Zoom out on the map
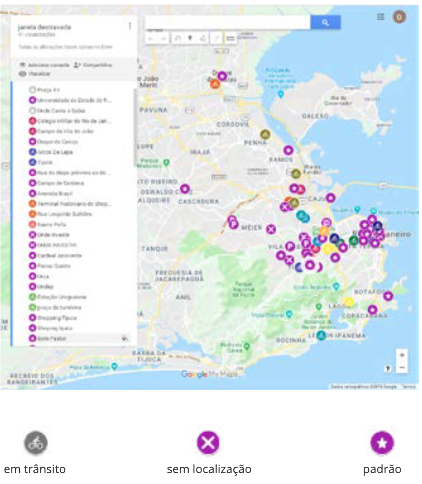 (402, 368)
